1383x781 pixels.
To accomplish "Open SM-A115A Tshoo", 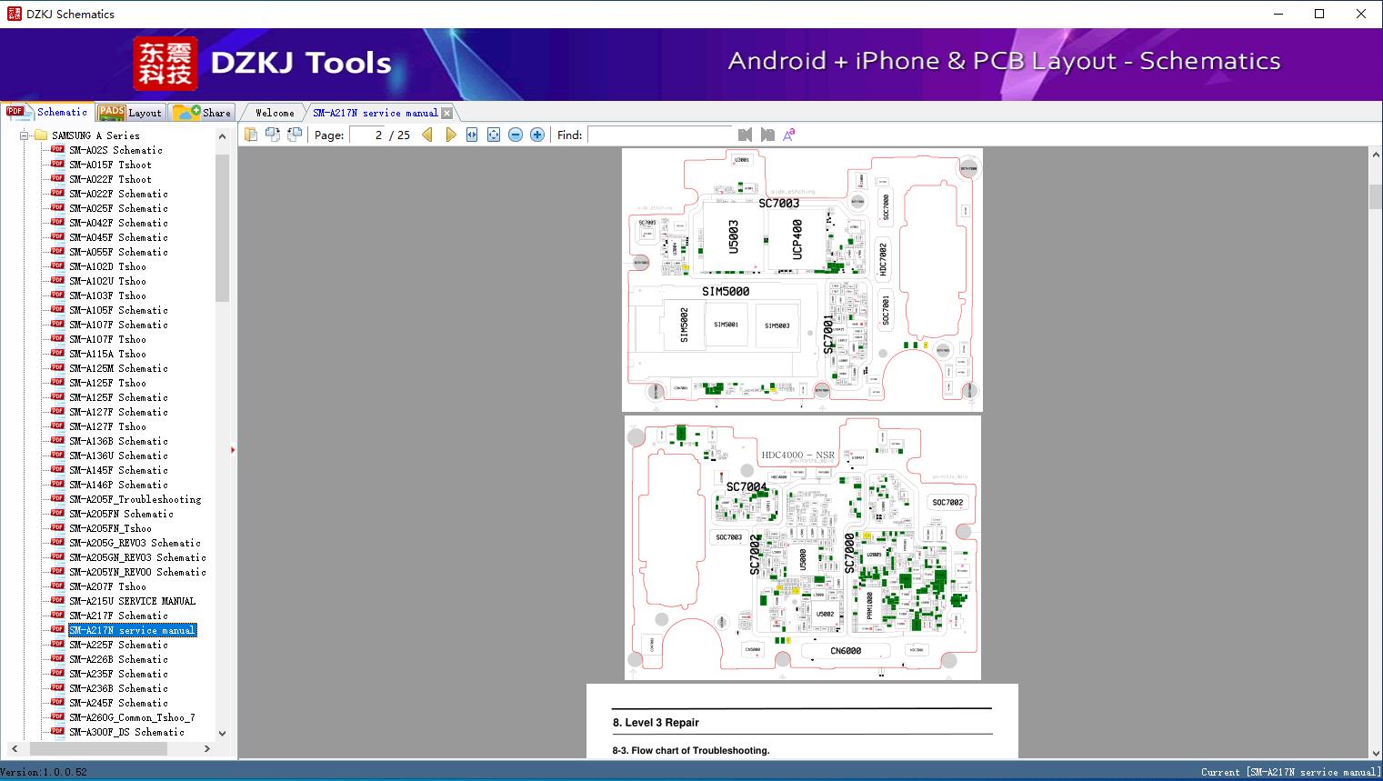I will [x=107, y=354].
